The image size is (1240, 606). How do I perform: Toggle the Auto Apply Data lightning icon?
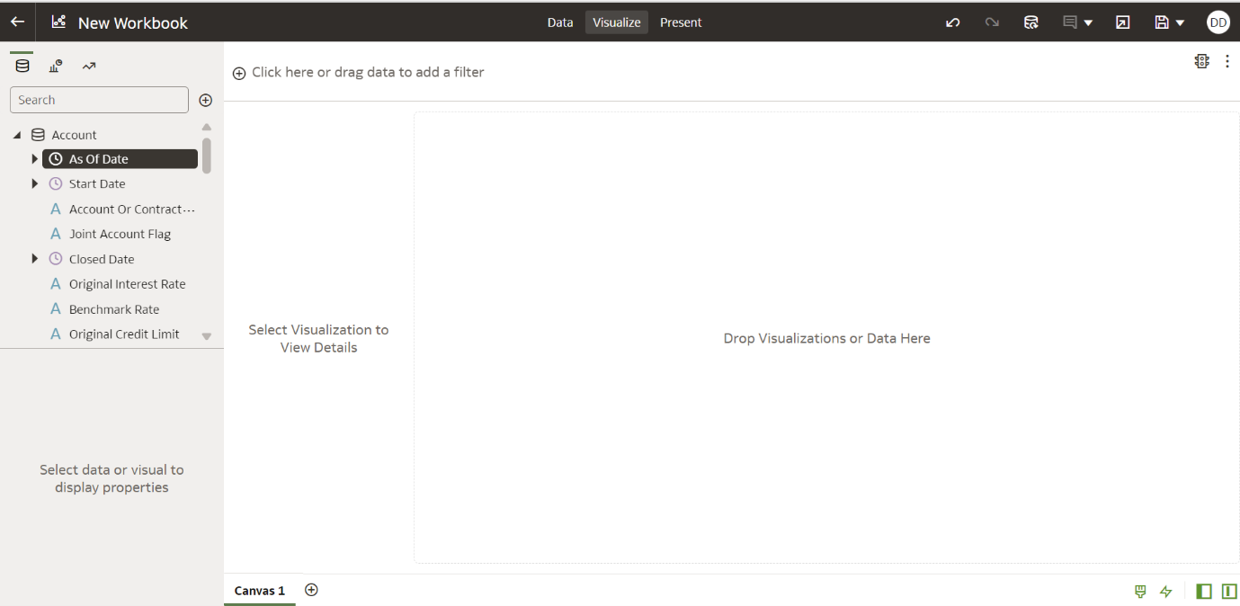click(1166, 591)
